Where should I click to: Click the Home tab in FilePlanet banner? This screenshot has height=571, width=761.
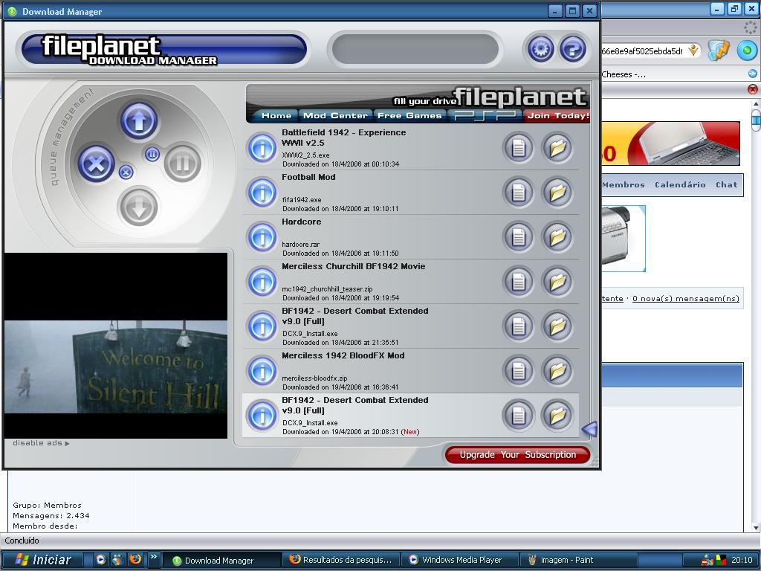(276, 115)
